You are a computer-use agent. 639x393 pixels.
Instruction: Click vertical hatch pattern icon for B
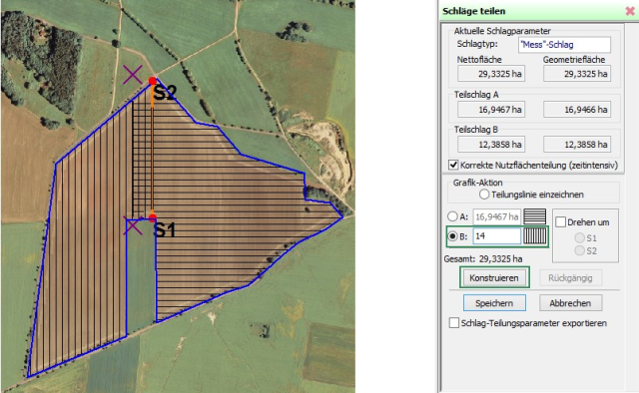(x=535, y=236)
